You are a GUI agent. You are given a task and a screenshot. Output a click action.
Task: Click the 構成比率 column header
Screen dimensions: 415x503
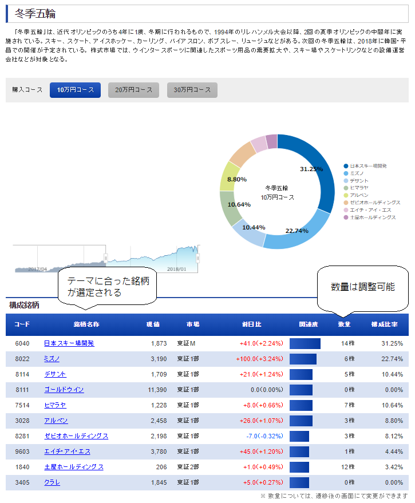(x=385, y=324)
